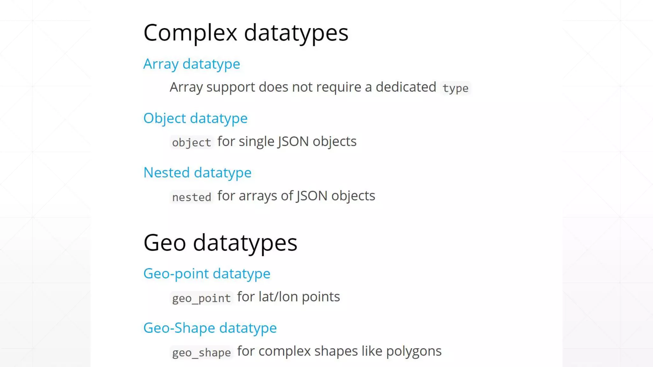Viewport: 653px width, 367px height.
Task: Open the Array datatype link
Action: pyautogui.click(x=191, y=64)
